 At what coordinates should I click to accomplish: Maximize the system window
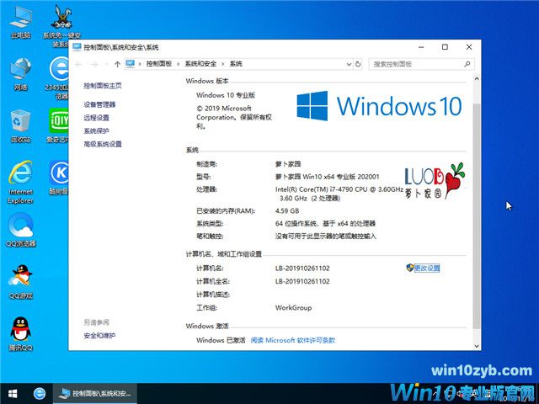[x=445, y=47]
